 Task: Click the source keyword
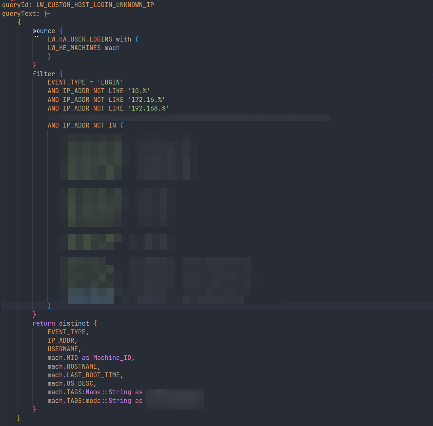[x=44, y=31]
